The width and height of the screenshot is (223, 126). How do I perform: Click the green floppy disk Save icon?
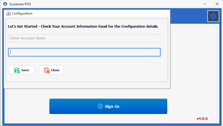click(x=17, y=70)
